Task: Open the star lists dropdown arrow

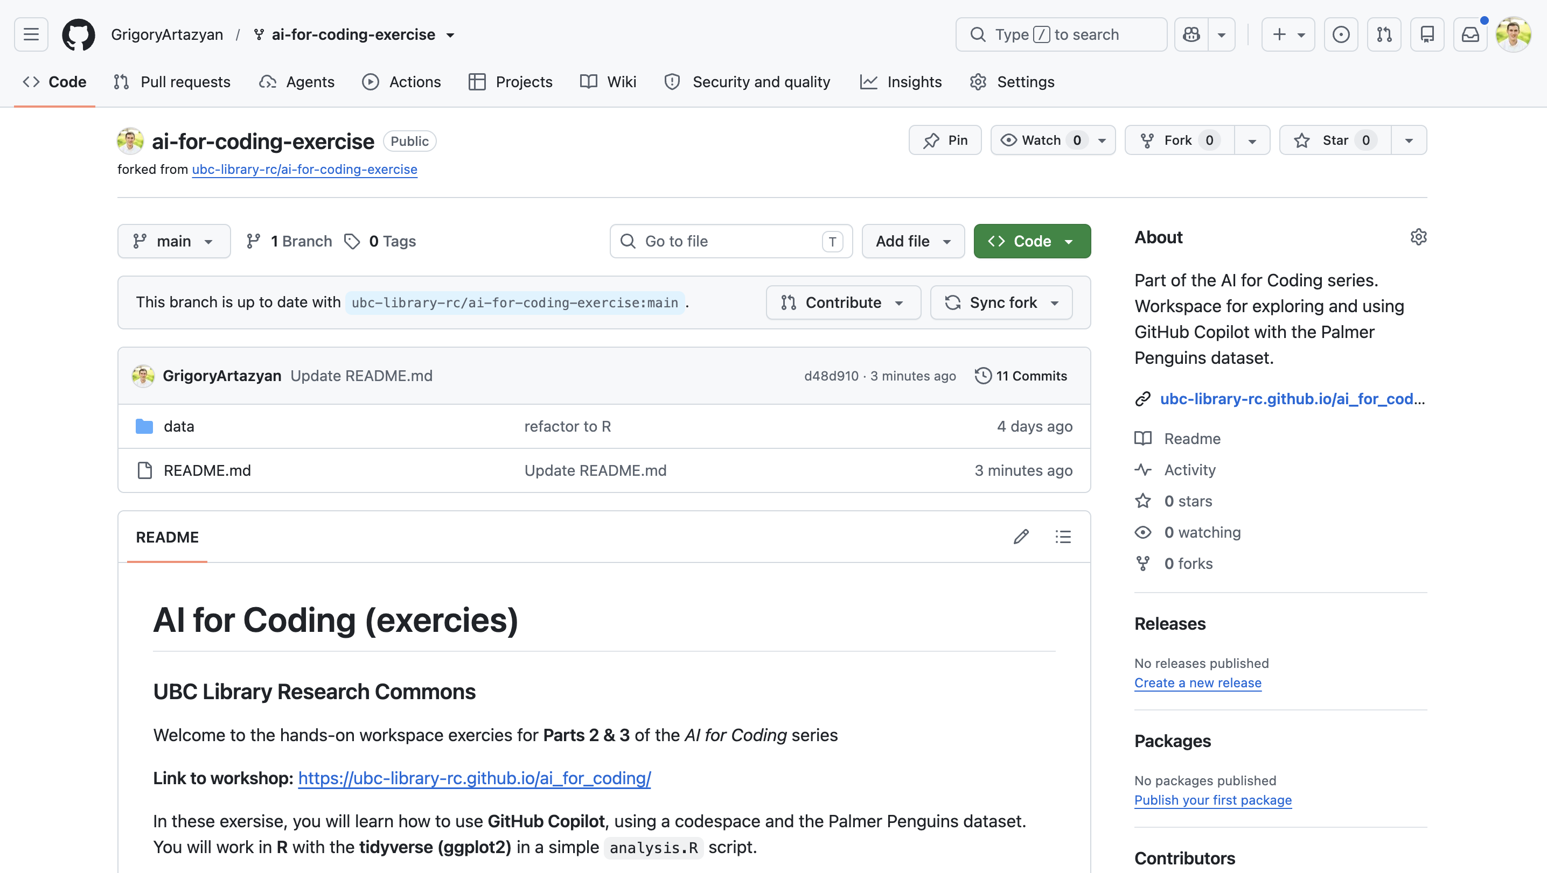Action: click(1409, 140)
